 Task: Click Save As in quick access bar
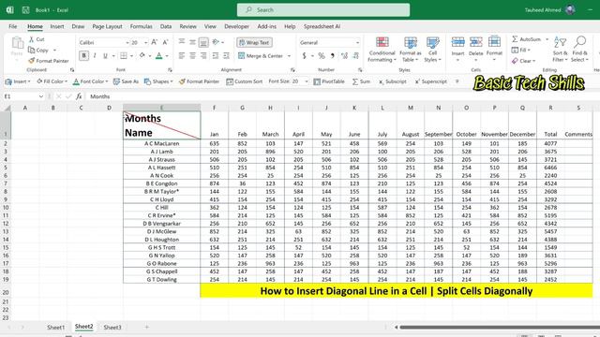[x=126, y=81]
